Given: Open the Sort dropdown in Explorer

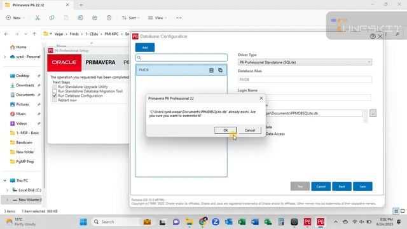Looking at the screenshot, I should 130,18.
